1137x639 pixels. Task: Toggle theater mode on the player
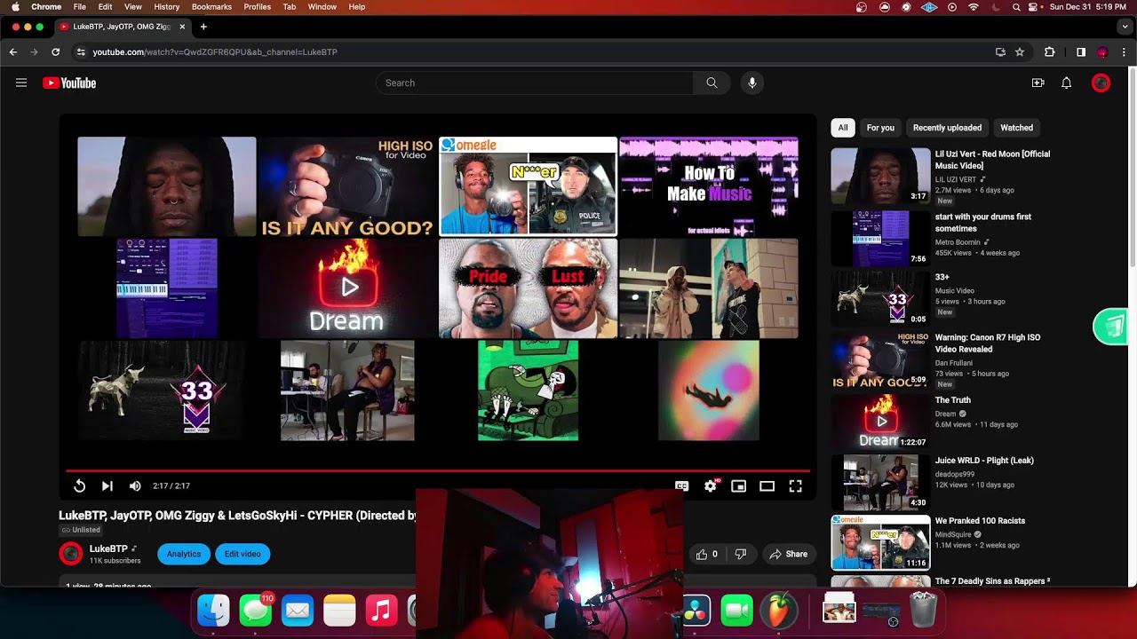point(767,485)
